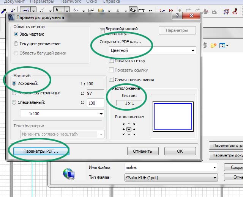Click the ArchiCAD logo icon in the dialog title bar

pyautogui.click(x=11, y=17)
